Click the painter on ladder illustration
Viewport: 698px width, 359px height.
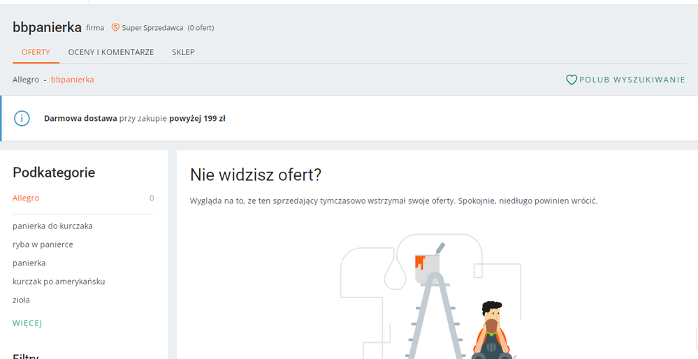[x=431, y=296]
